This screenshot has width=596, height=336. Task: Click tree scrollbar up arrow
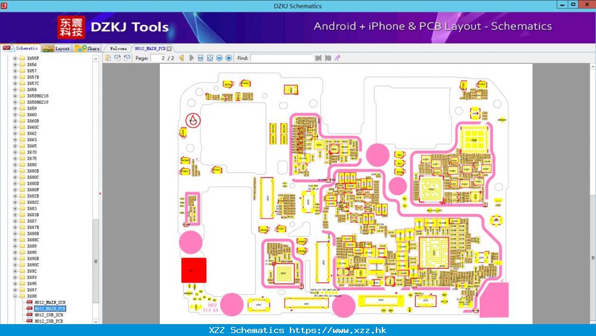coord(96,59)
